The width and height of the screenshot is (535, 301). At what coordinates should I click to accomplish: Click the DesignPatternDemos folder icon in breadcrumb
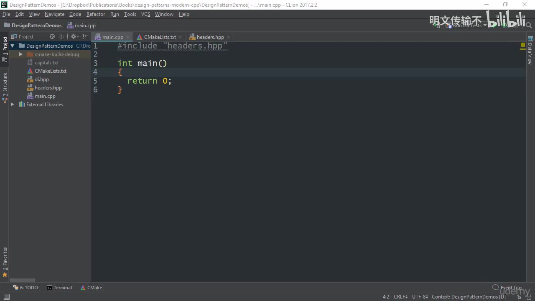[x=7, y=26]
